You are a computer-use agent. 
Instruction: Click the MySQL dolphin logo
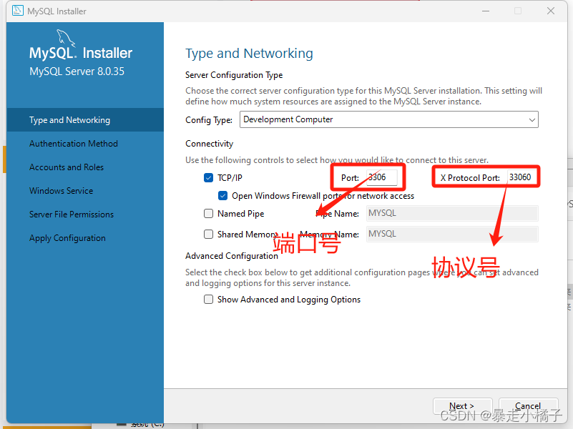(x=66, y=38)
